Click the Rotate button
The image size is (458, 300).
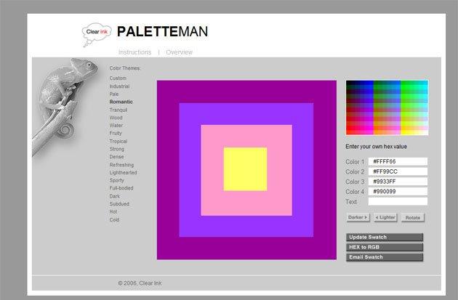point(412,217)
